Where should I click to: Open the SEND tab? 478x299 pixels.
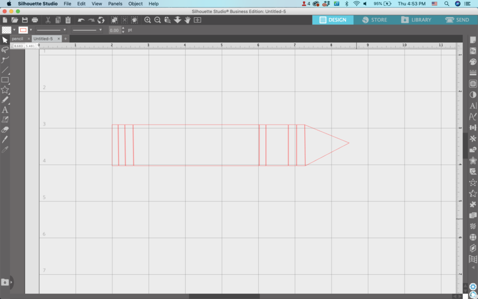pyautogui.click(x=457, y=20)
